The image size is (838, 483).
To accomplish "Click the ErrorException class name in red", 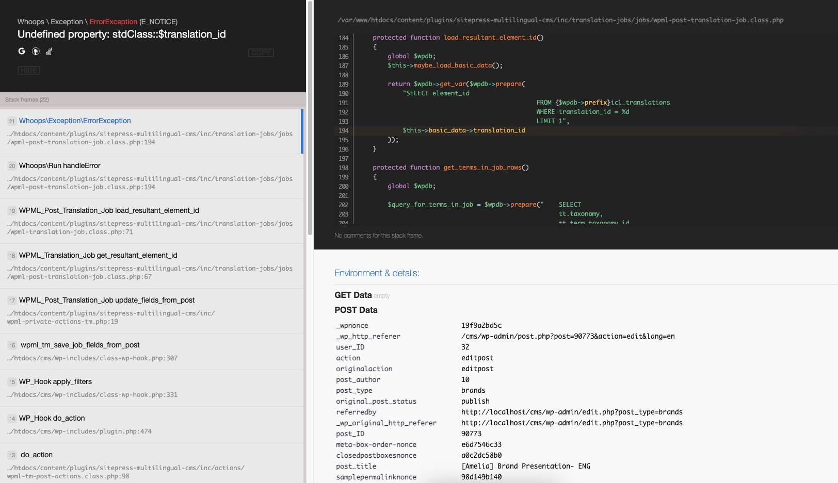I will click(x=113, y=22).
